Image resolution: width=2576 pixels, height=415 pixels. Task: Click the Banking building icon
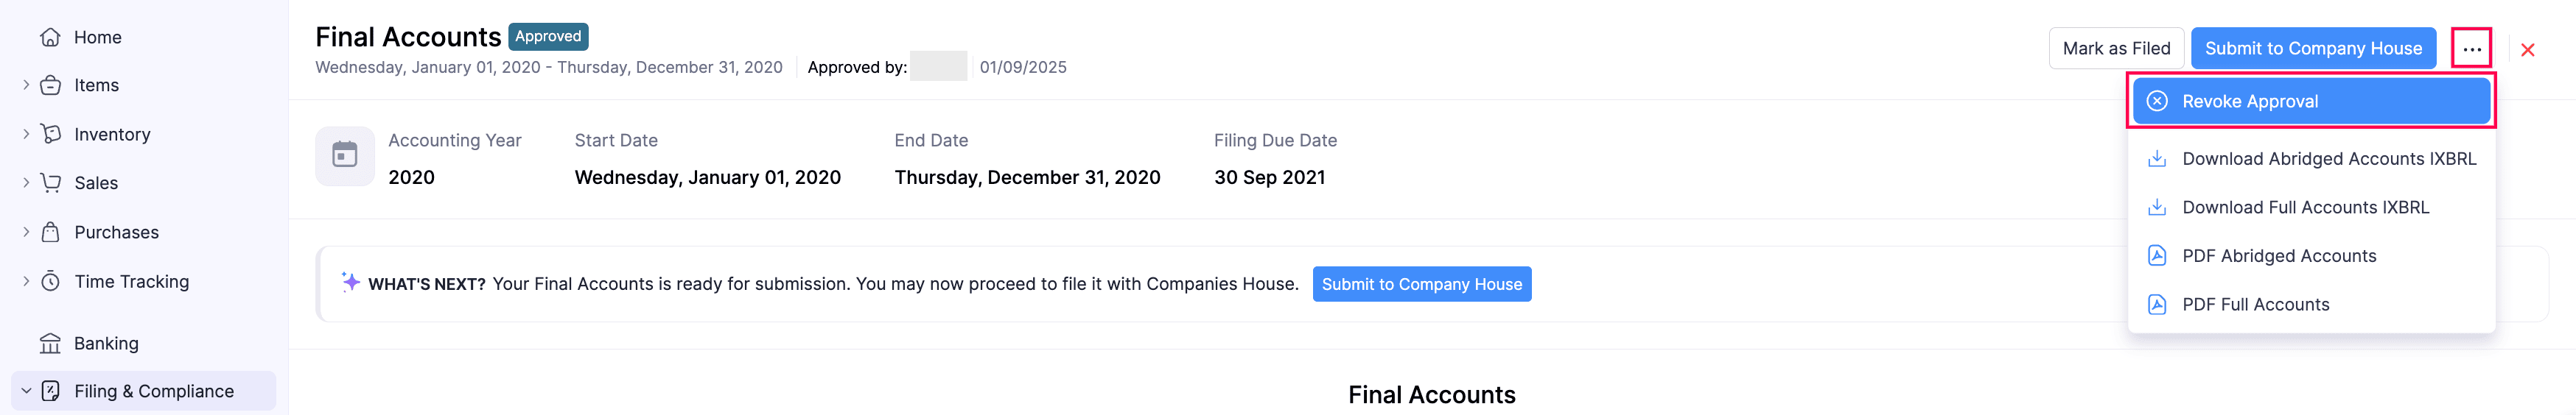(50, 344)
